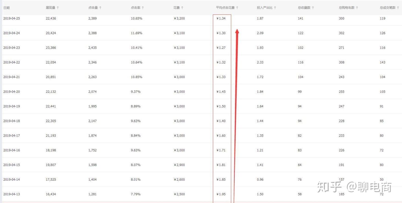Click the 11.69% click rate value
The image size is (402, 203).
point(137,33)
